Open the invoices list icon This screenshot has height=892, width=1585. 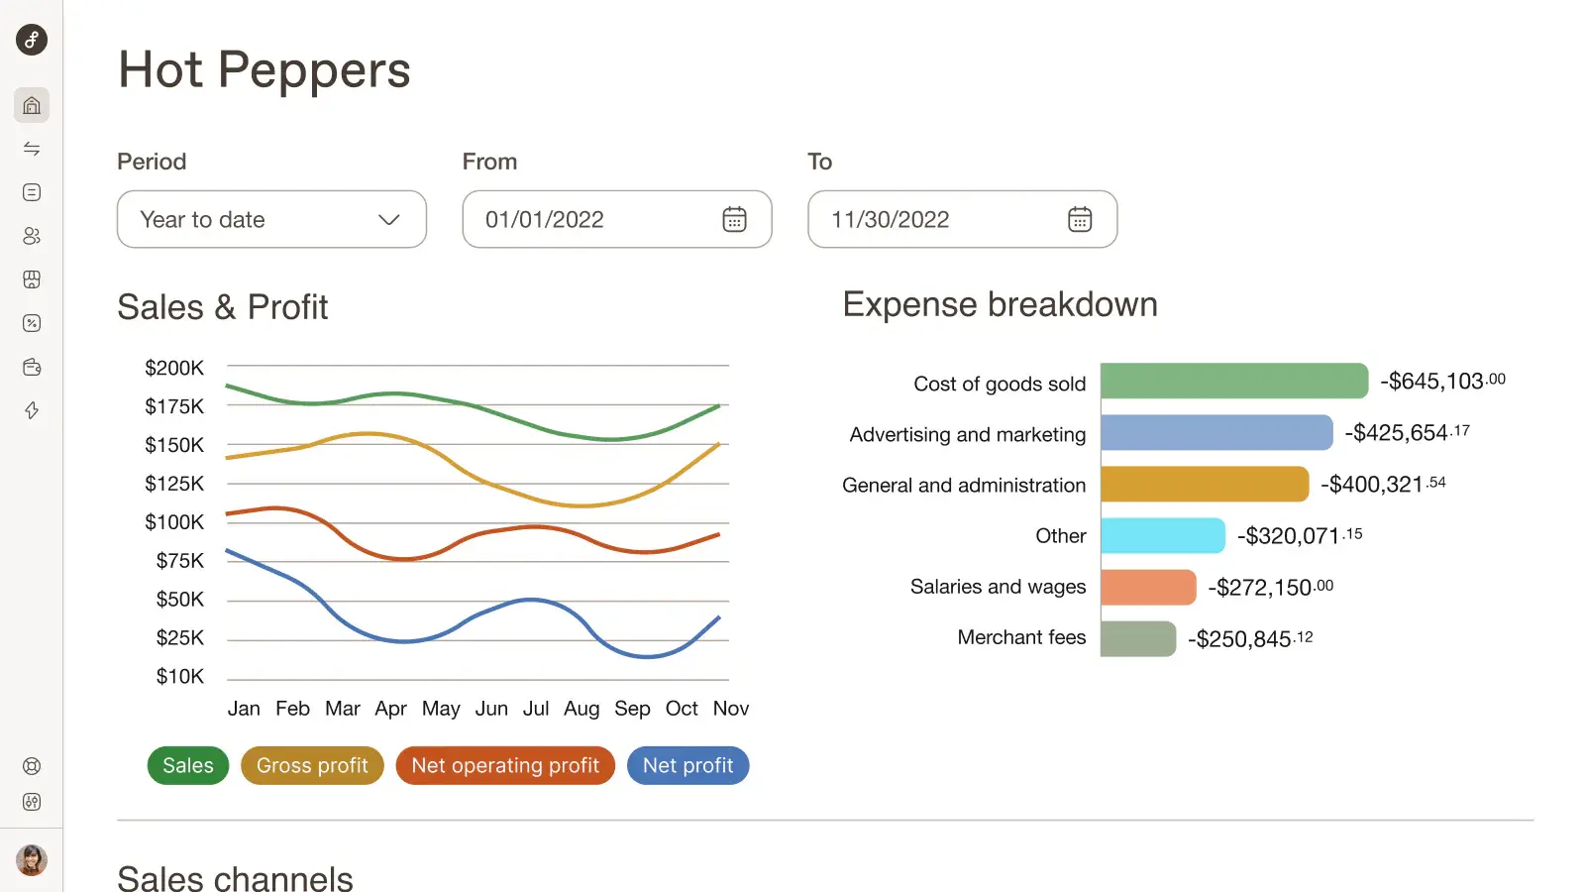32,192
